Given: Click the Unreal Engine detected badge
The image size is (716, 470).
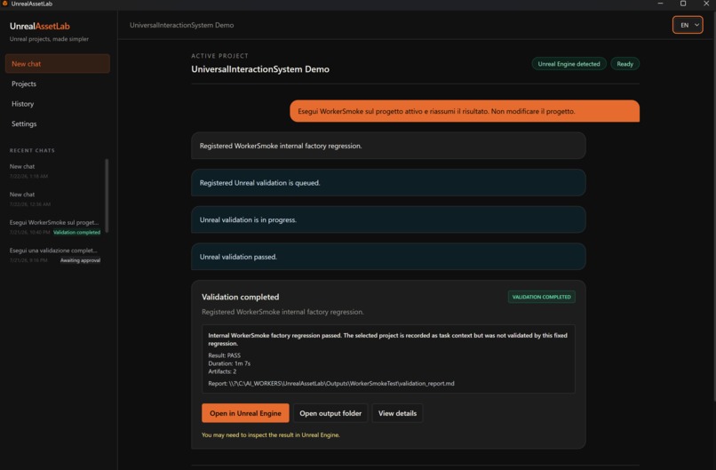Looking at the screenshot, I should tap(569, 64).
